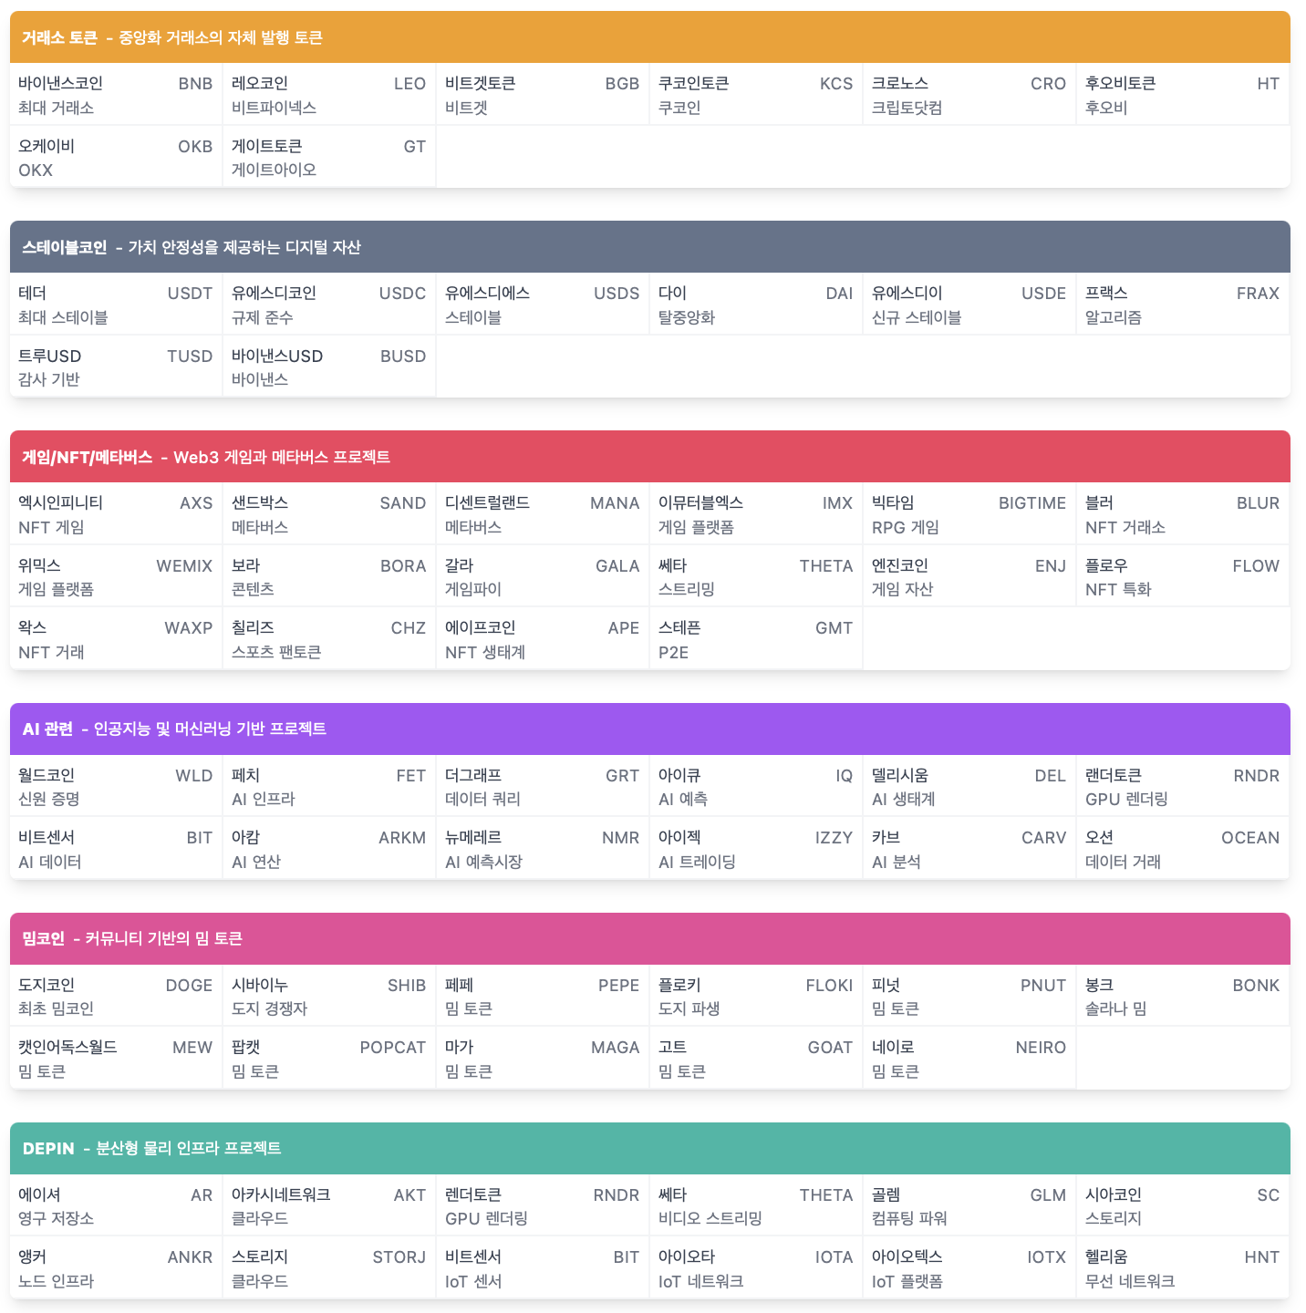Select the 팝캣 POPCAT meme token
The image size is (1306, 1313).
click(x=329, y=1059)
